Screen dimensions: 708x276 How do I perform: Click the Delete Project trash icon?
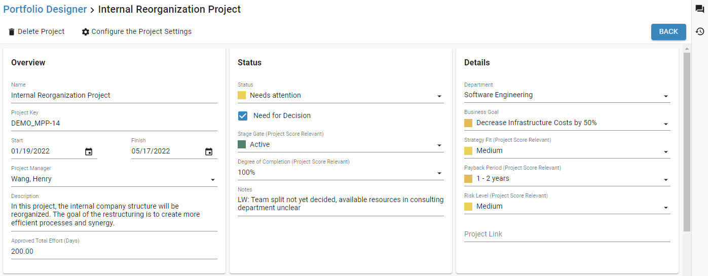click(x=12, y=32)
